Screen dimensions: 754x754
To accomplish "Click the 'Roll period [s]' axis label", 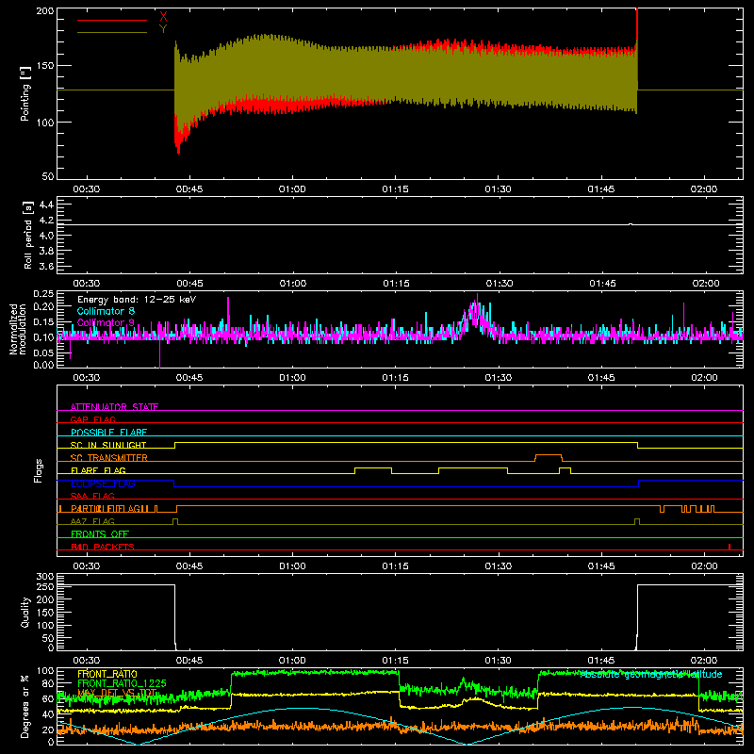I will tap(28, 235).
